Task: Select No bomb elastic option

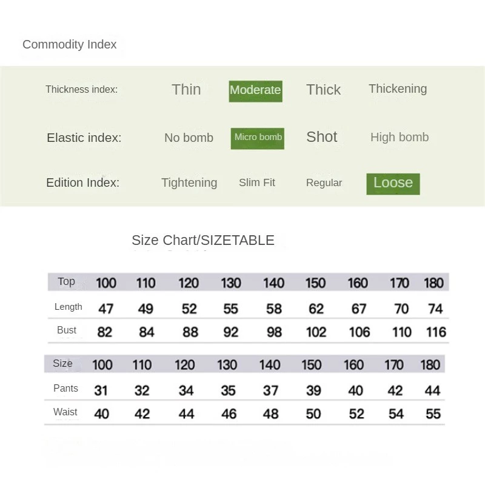Action: [189, 138]
